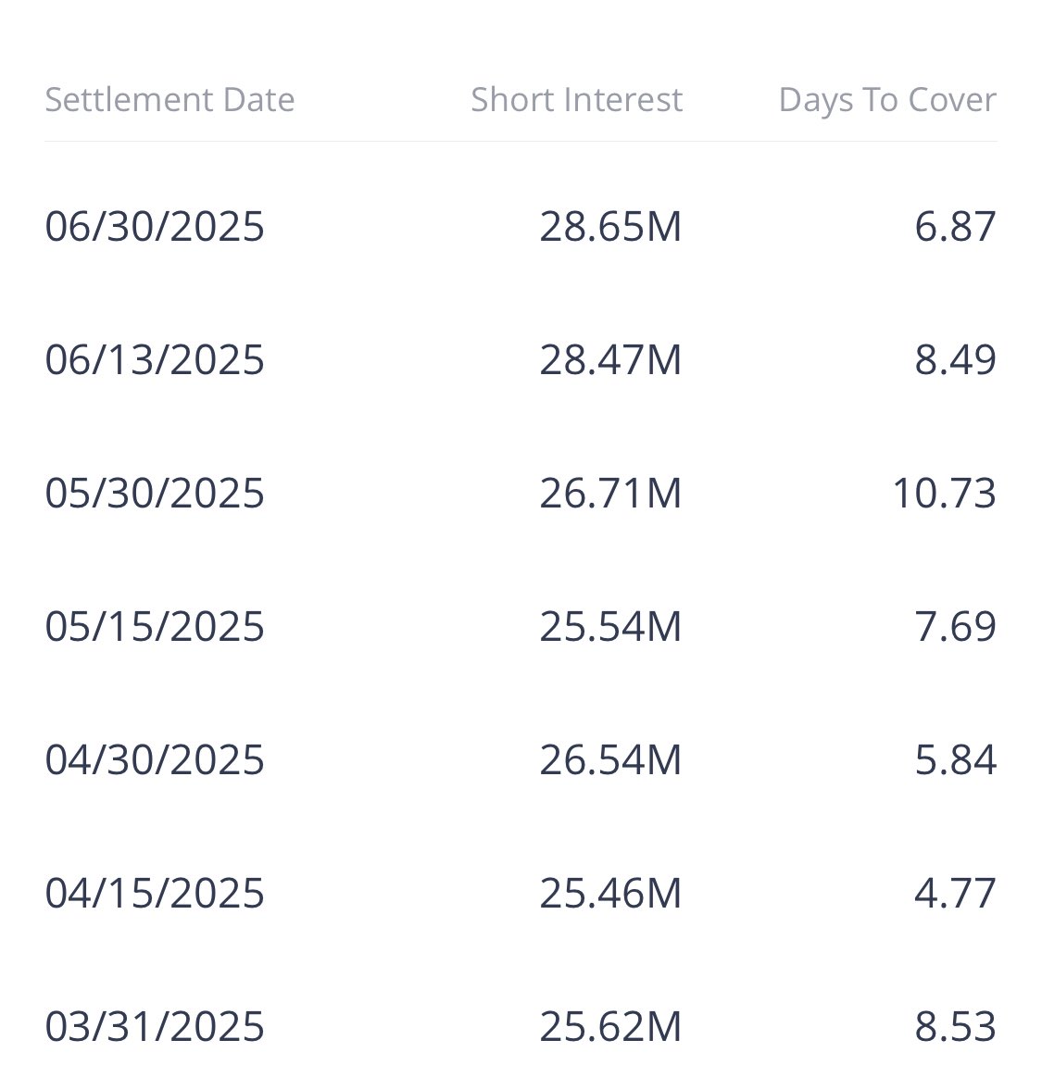
Task: Select the 03/31/2025 settlement date
Action: coord(155,1026)
